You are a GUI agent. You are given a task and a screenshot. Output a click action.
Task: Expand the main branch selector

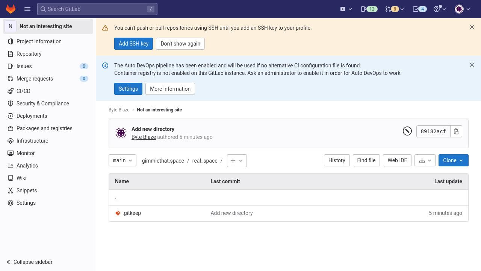pyautogui.click(x=123, y=160)
